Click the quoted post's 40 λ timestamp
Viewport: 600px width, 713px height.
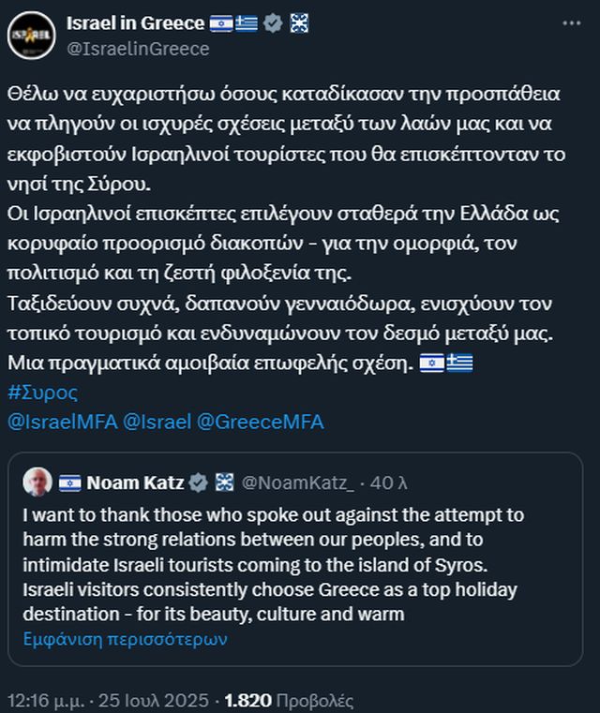pos(388,483)
